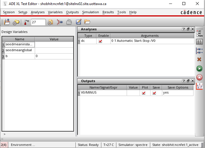Open the plot waveform results icon
Screen dimensions: 205x148
pos(199,86)
